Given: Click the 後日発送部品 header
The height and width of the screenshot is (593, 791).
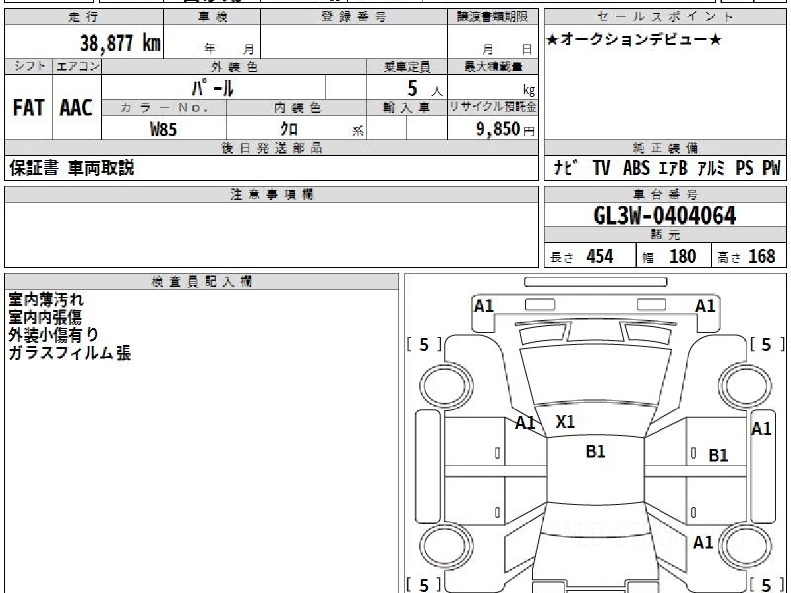Looking at the screenshot, I should click(272, 148).
